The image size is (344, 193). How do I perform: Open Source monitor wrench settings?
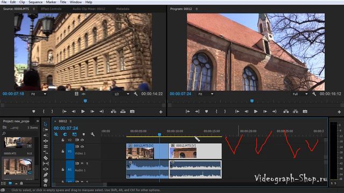135,94
